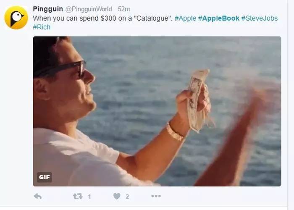Screen dimensions: 294x210
Task: Open the #Apple hashtag
Action: pyautogui.click(x=185, y=18)
